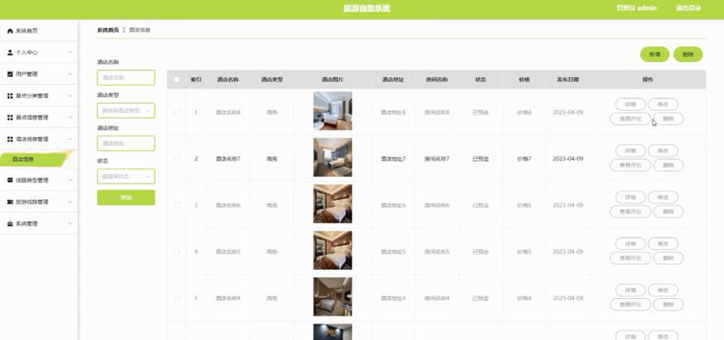Viewport: 724px width, 340px height.
Task: Click the 系统首页 breadcrumb link
Action: [108, 30]
